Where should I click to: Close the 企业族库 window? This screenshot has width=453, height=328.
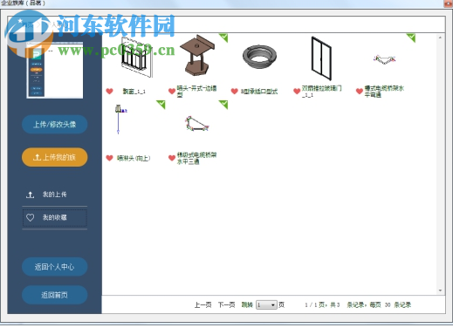pos(449,3)
